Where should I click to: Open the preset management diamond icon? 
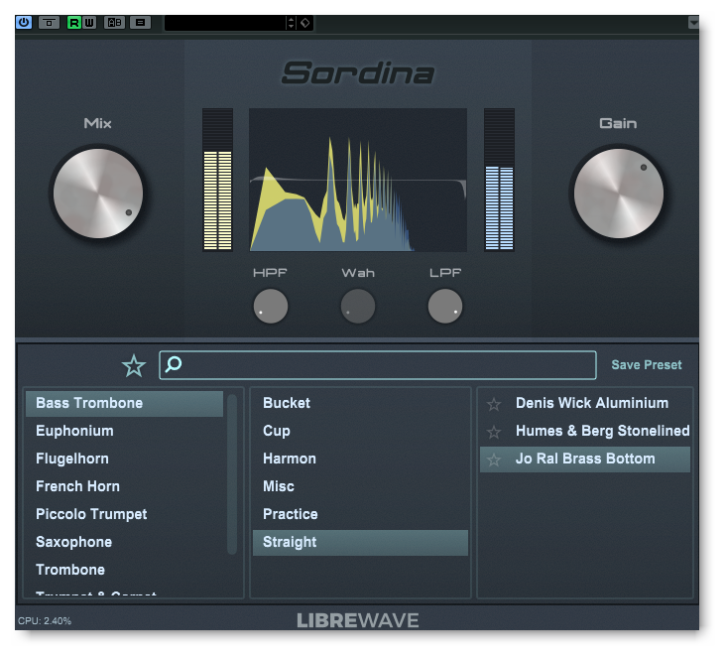coord(305,23)
